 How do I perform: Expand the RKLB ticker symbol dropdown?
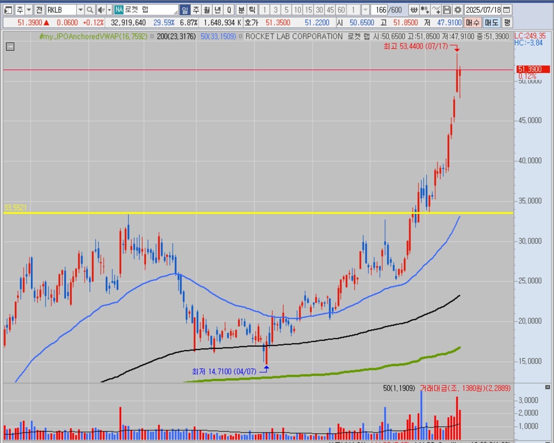(81, 10)
